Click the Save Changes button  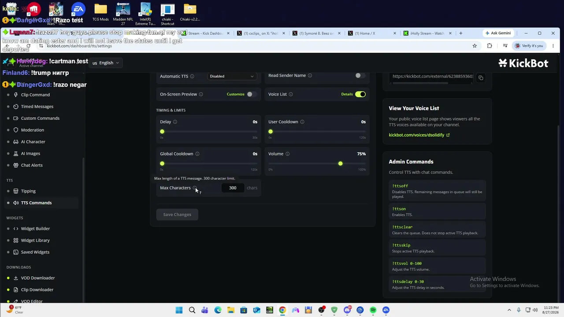point(177,214)
